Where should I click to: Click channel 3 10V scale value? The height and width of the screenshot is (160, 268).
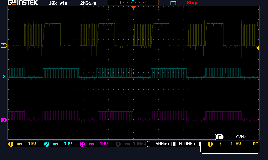[x=104, y=144]
